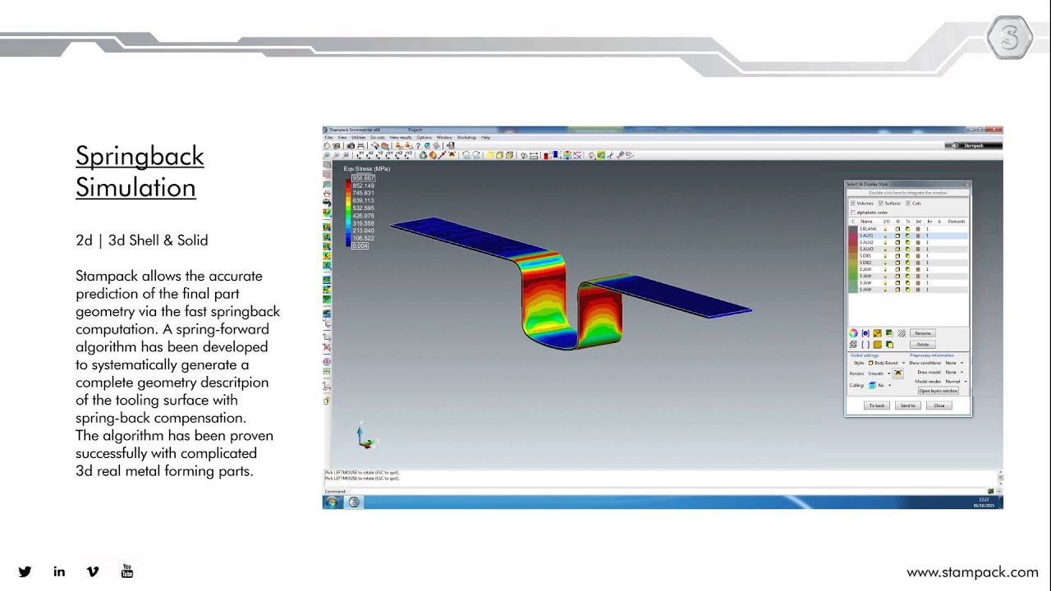Click the Vimeo icon at bottom left
This screenshot has width=1051, height=591.
(93, 571)
